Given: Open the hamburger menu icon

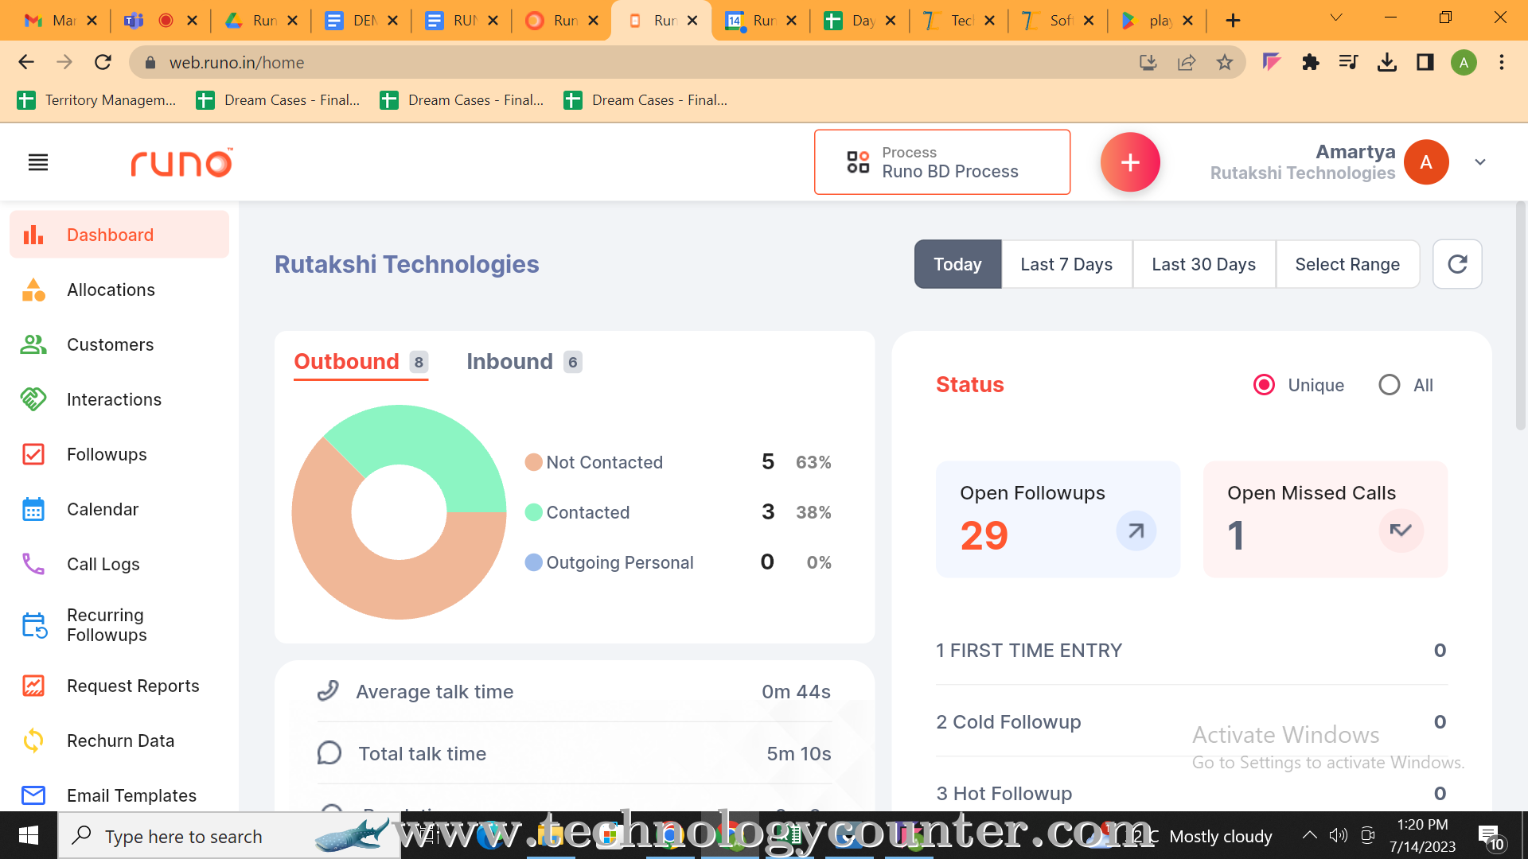Looking at the screenshot, I should [x=38, y=162].
